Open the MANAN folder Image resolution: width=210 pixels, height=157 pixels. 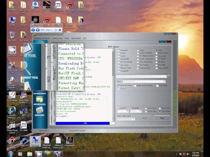click(x=24, y=21)
